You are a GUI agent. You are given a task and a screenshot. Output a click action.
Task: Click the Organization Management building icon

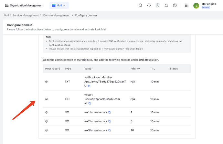point(7,6)
